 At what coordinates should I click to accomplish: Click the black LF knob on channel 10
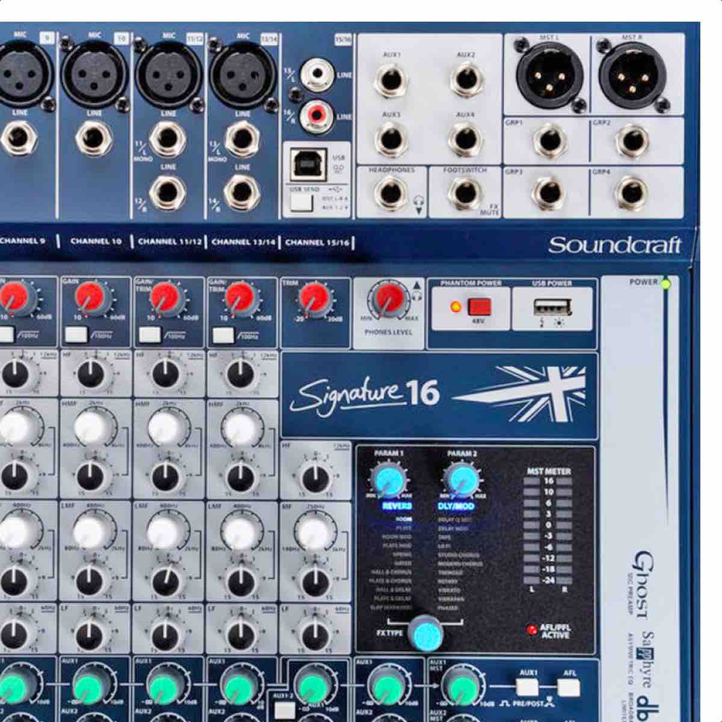[91, 633]
